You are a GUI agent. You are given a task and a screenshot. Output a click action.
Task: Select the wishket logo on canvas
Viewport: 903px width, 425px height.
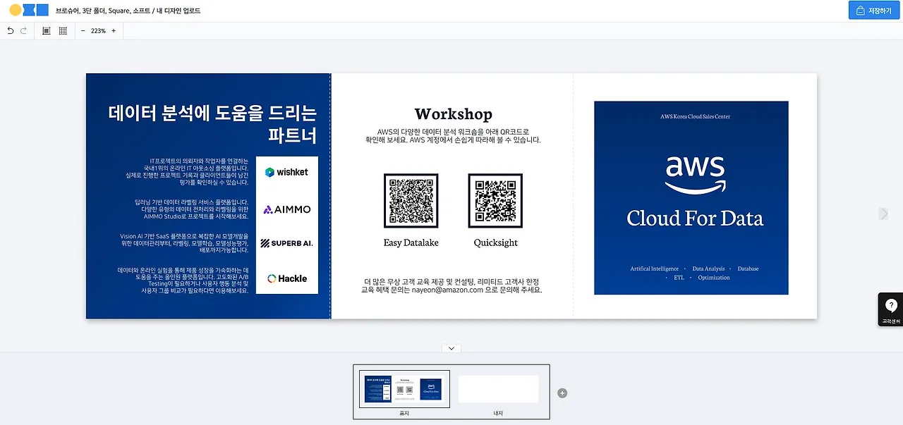286,172
